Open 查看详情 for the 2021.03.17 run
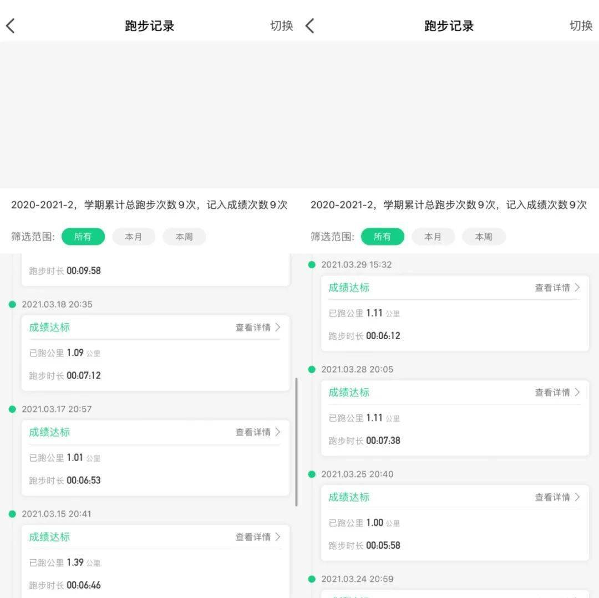Viewport: 599px width, 598px height. (258, 432)
